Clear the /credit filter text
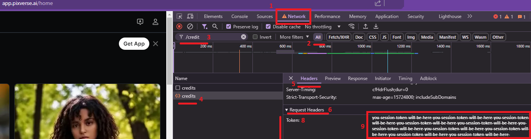The width and height of the screenshot is (531, 139). pos(244,37)
